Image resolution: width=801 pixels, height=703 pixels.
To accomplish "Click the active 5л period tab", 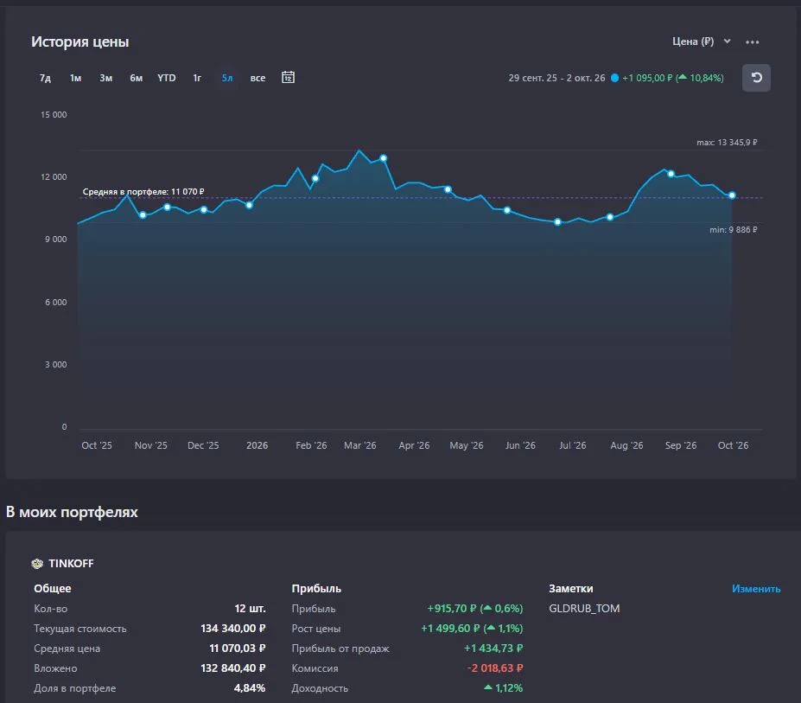I will (x=227, y=78).
